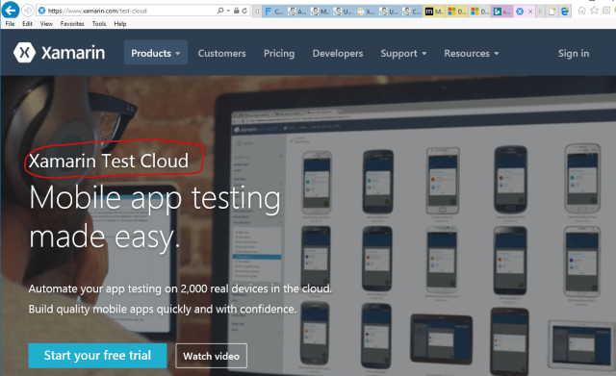Click the browser Forward arrow button
616x376 pixels.
tap(27, 11)
